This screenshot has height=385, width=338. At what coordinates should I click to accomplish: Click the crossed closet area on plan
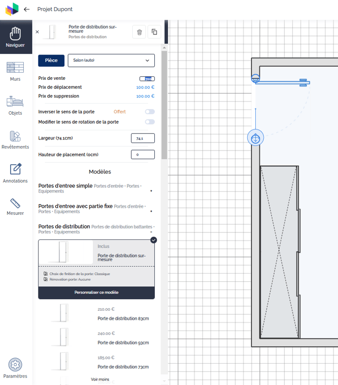[x=279, y=252]
